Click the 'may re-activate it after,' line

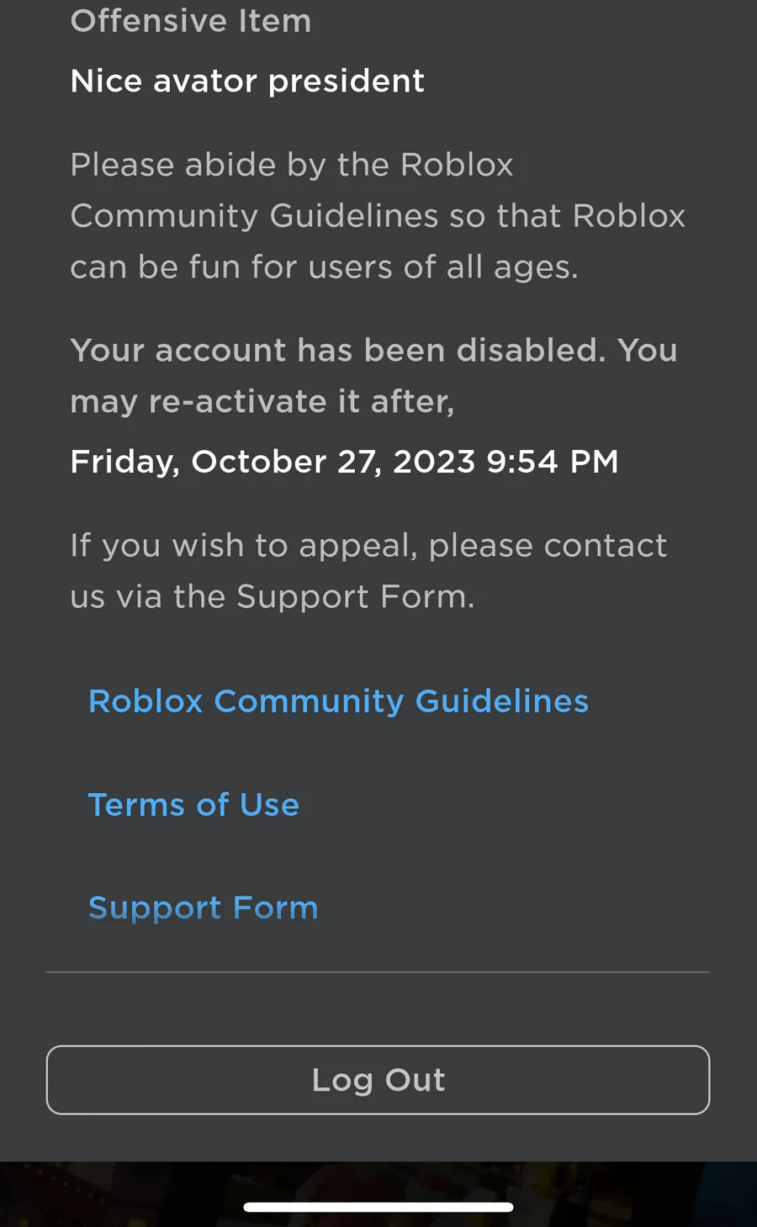262,402
